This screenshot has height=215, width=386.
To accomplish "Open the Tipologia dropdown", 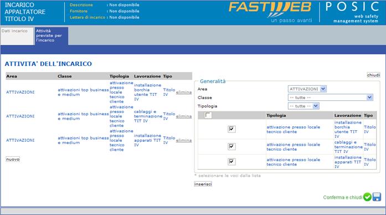I will [303, 106].
